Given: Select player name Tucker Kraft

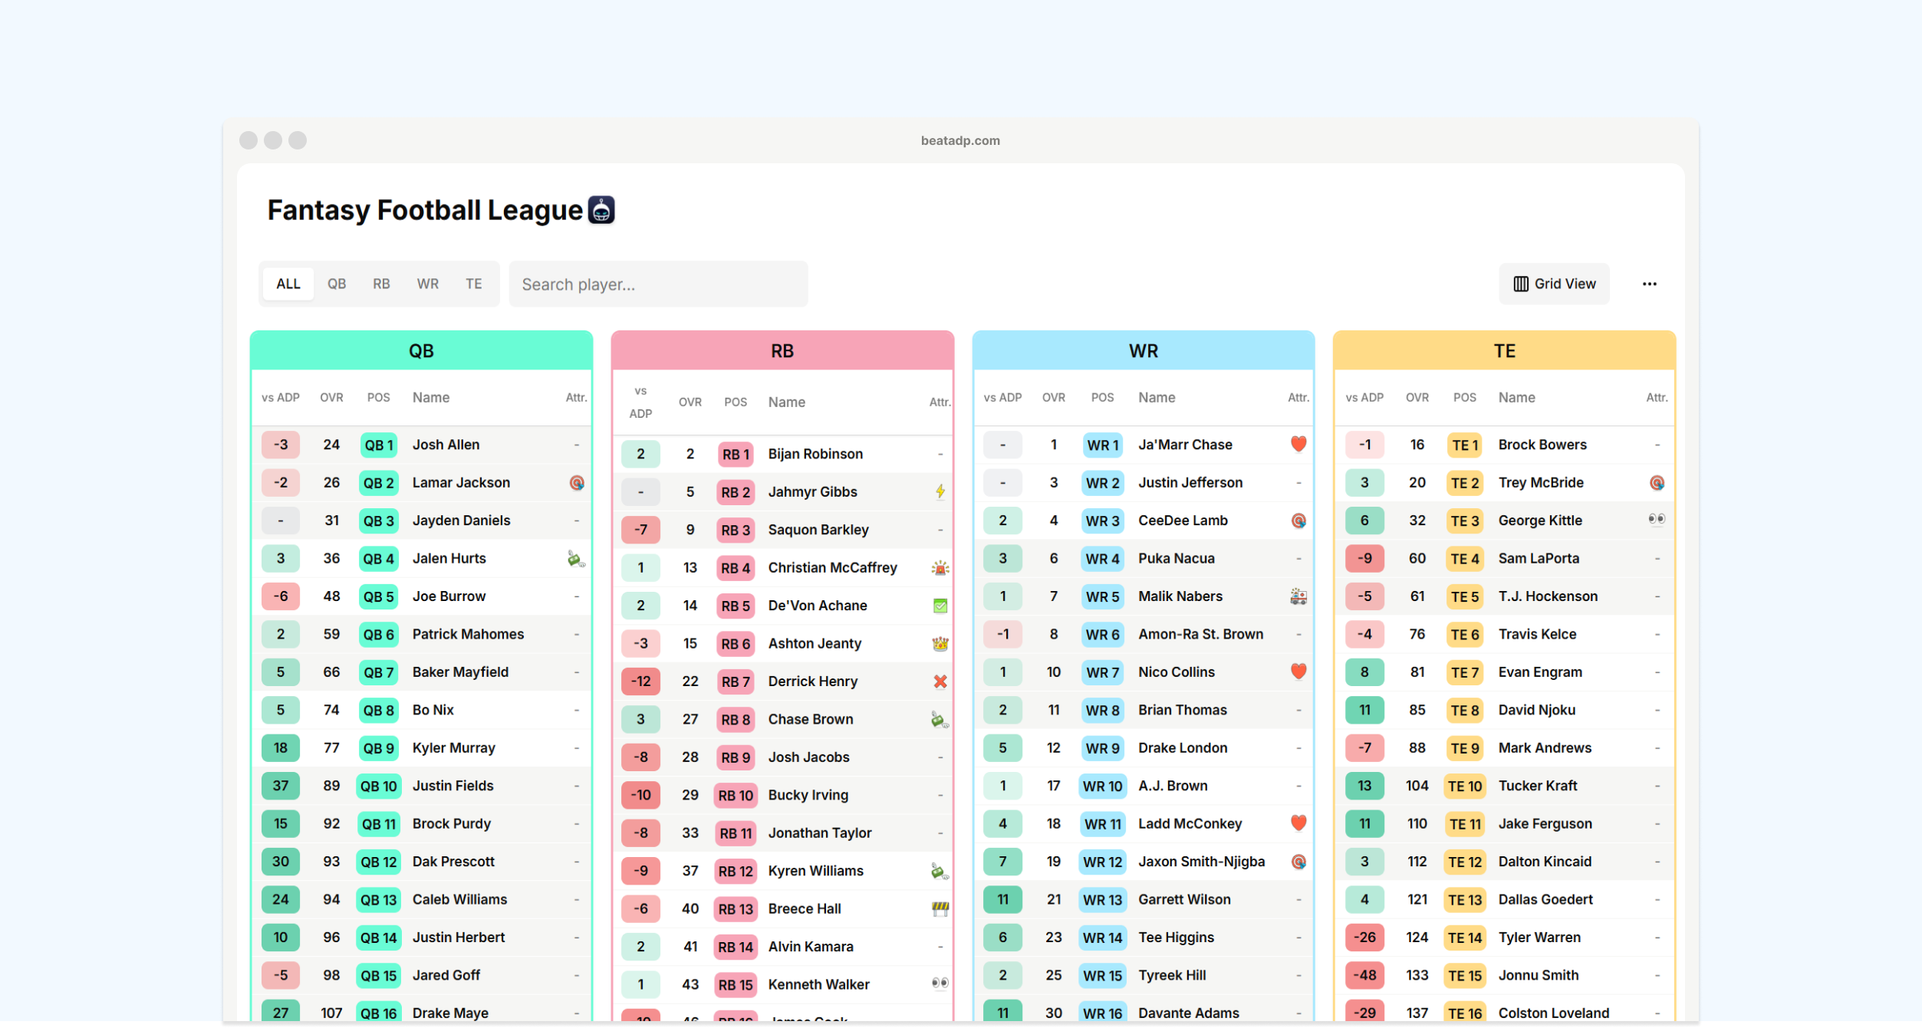Looking at the screenshot, I should (1538, 787).
